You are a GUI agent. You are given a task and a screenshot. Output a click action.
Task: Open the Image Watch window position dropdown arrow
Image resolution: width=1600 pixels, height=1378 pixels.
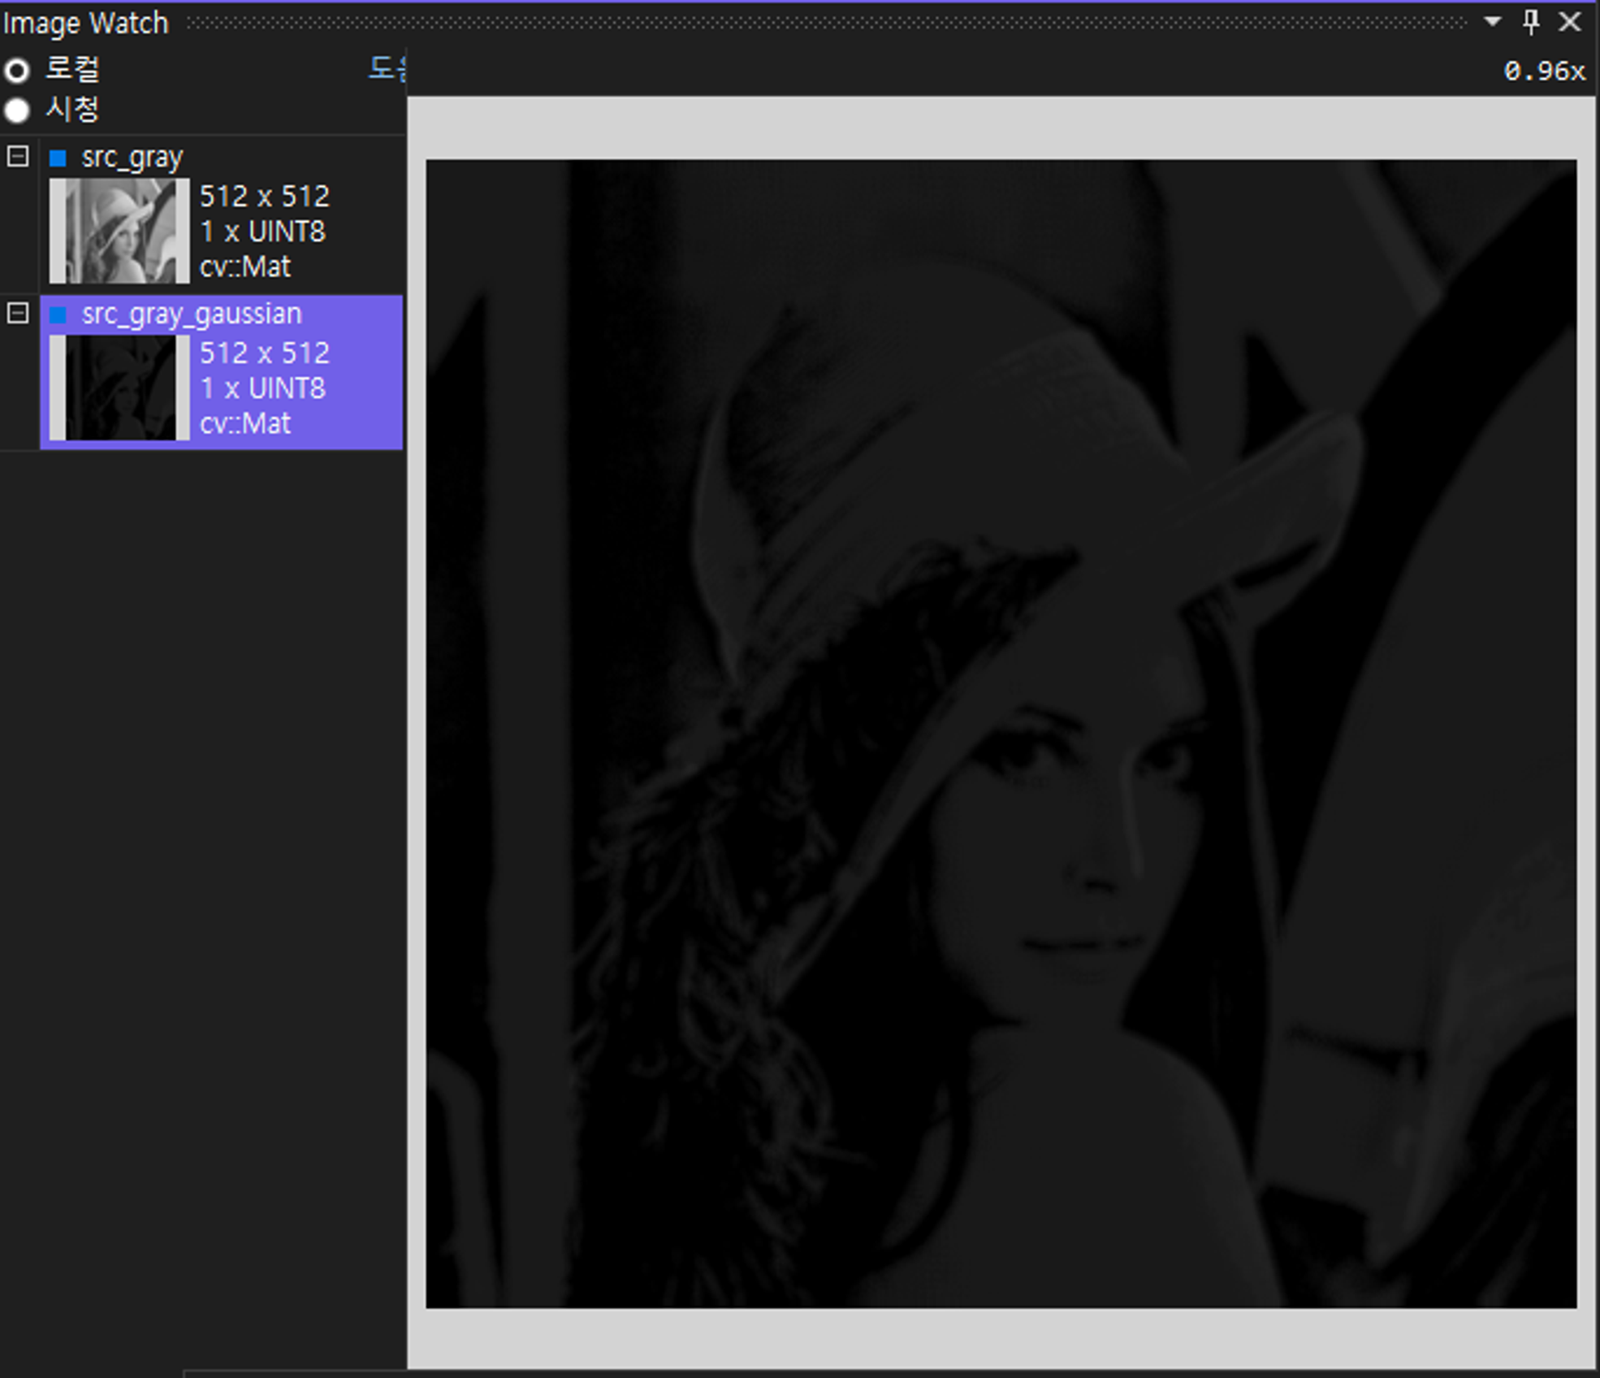1492,22
